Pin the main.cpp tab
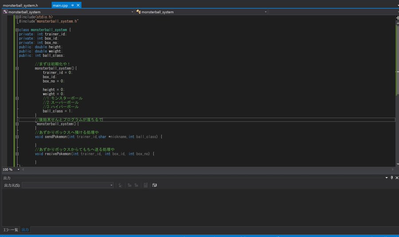399x237 pixels. 73,5
